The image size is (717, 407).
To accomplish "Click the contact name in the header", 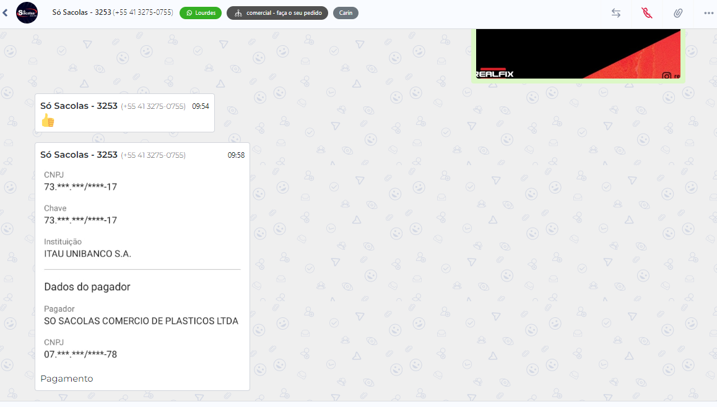I will click(81, 12).
